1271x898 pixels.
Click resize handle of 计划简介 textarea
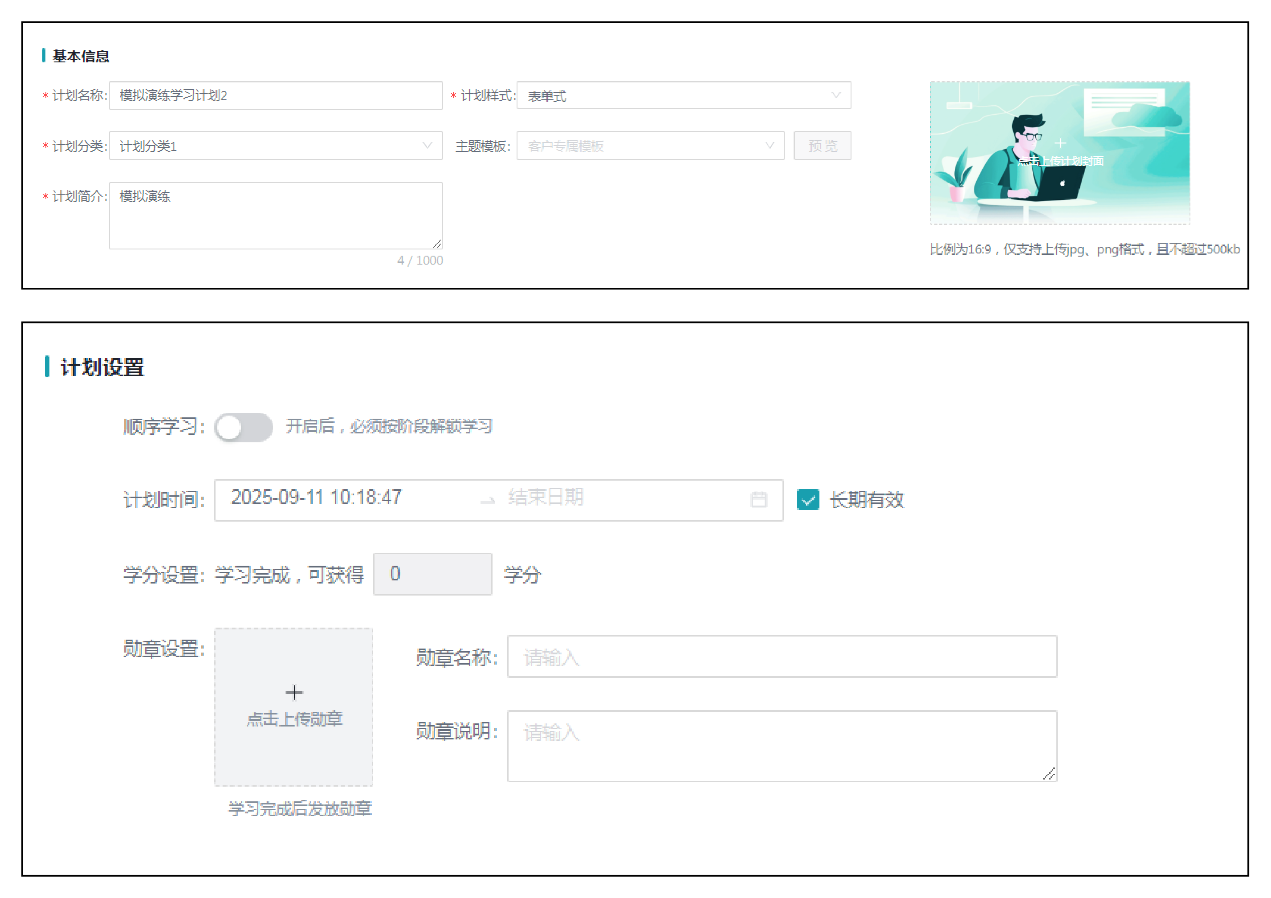[437, 244]
